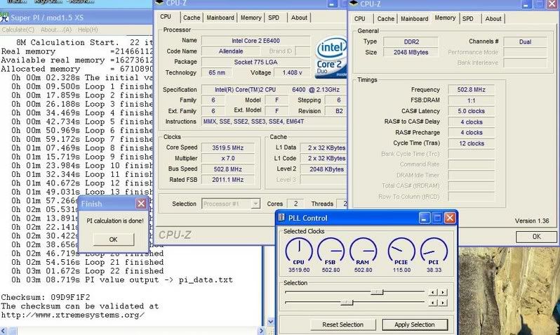Screen dimensions: 560x335
Task: Click the Version 1.36 label
Action: pyautogui.click(x=532, y=221)
